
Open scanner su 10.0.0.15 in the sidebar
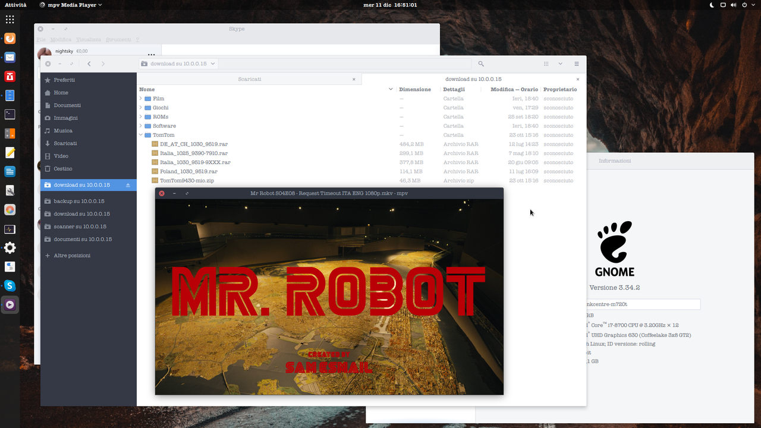89,226
